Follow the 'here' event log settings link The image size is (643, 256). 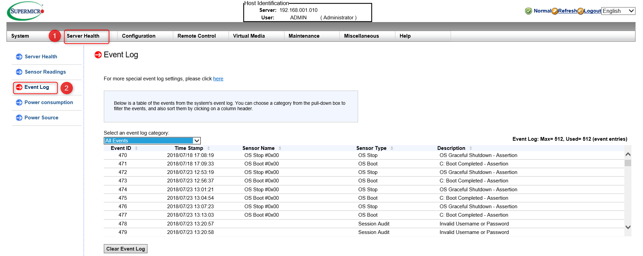pos(218,79)
